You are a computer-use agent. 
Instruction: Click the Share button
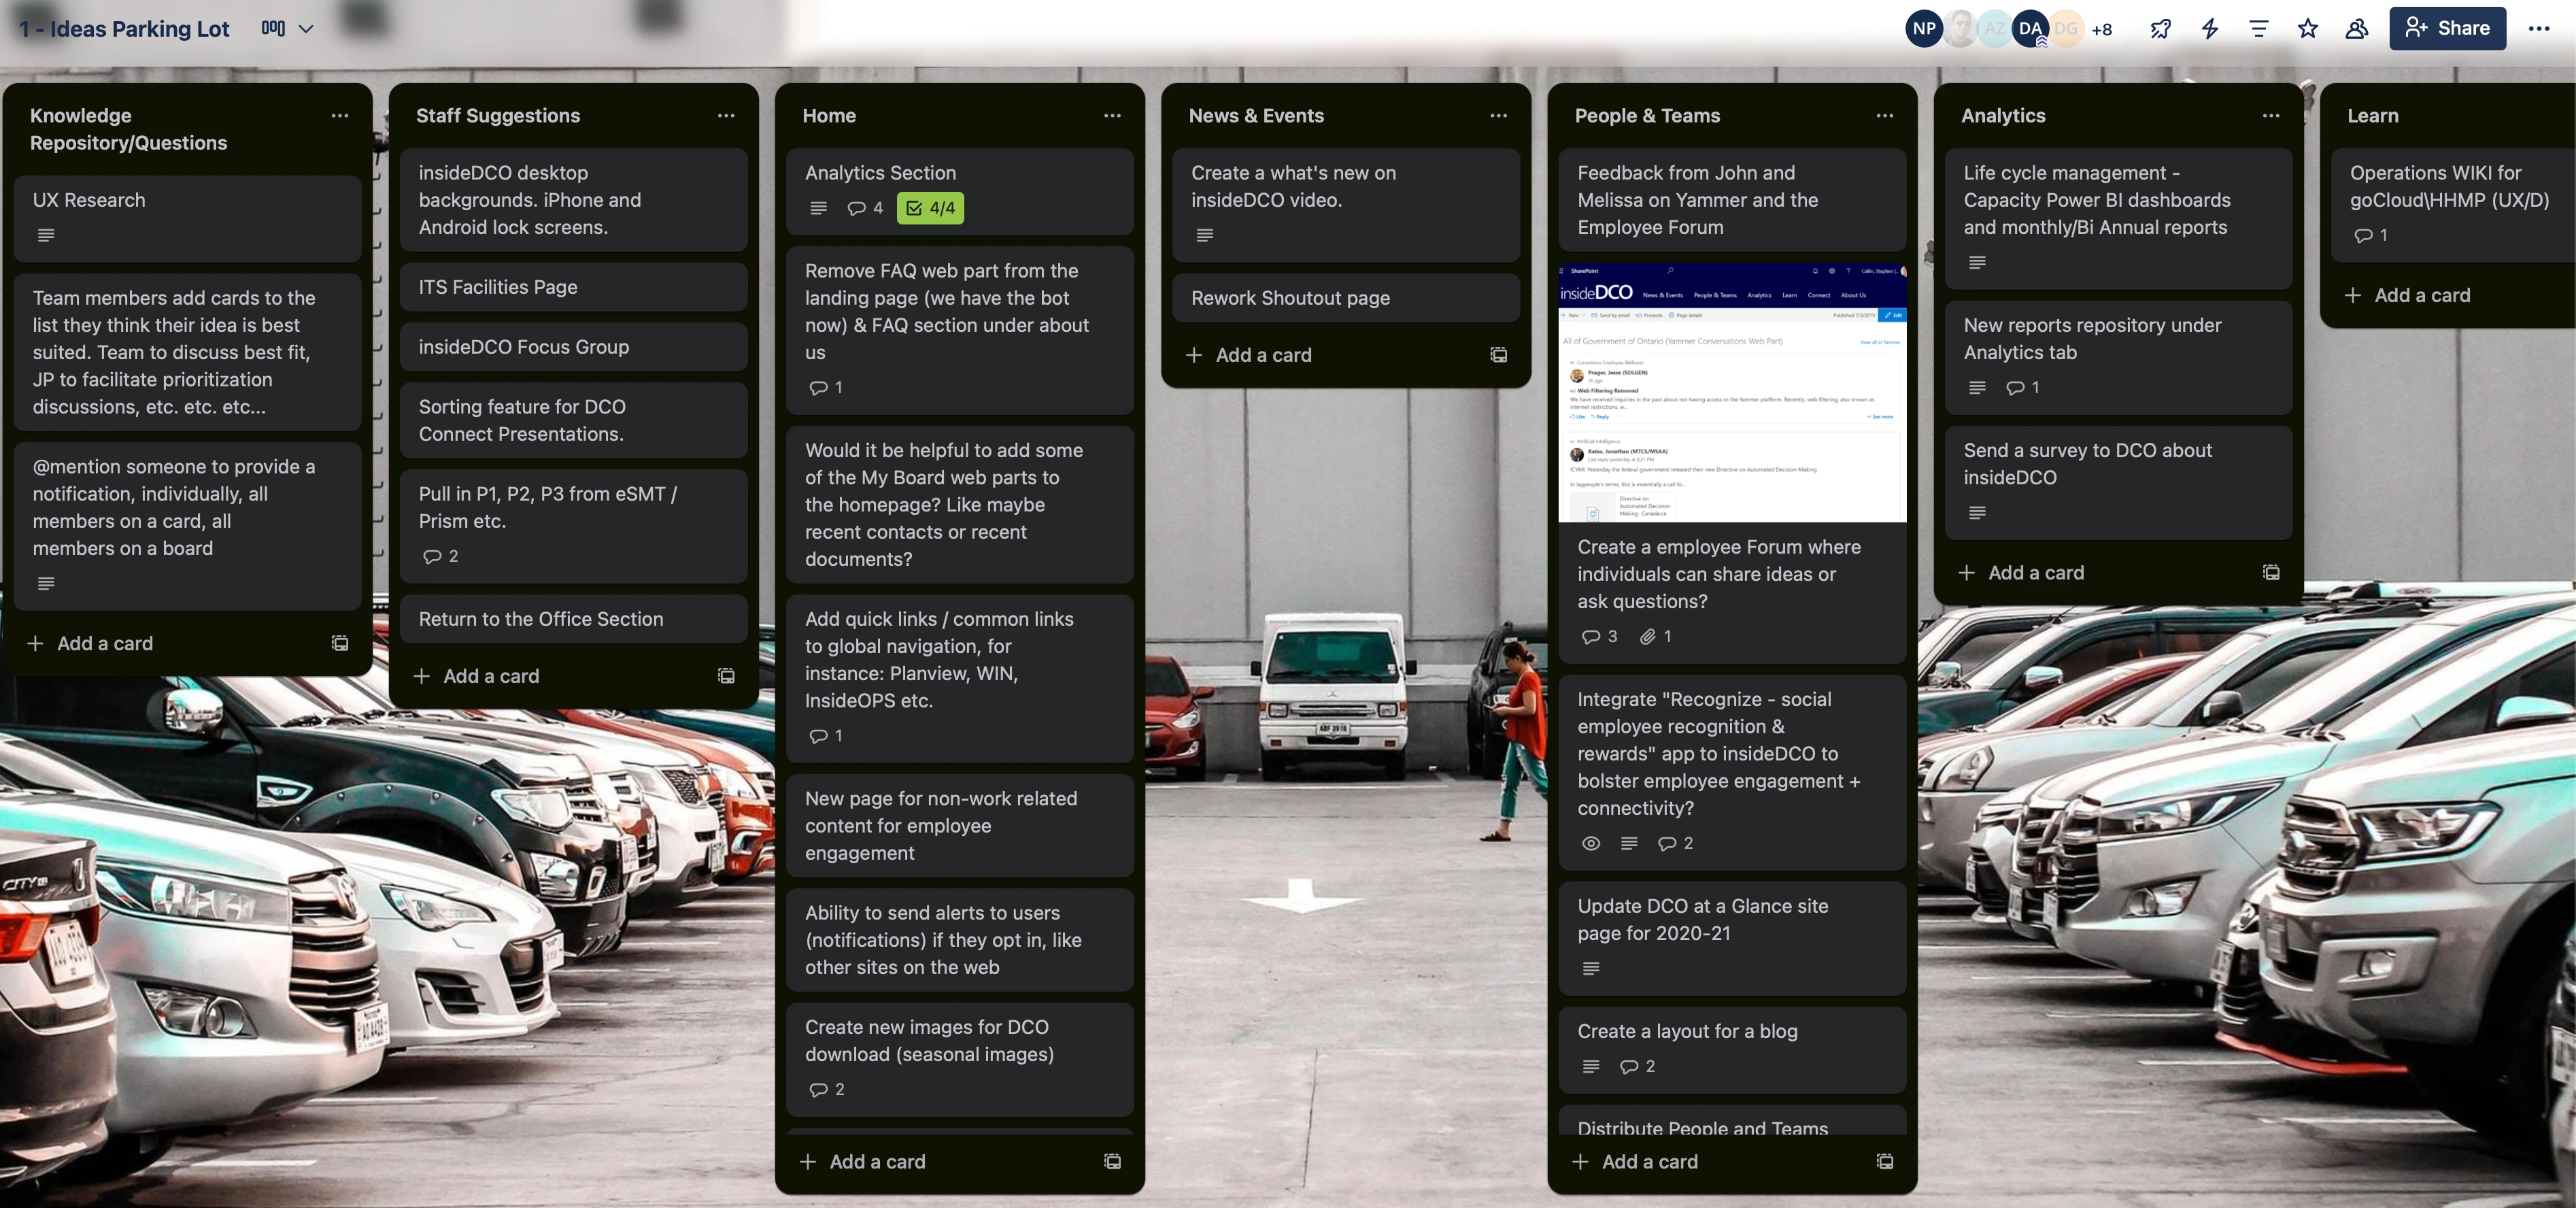tap(2447, 28)
